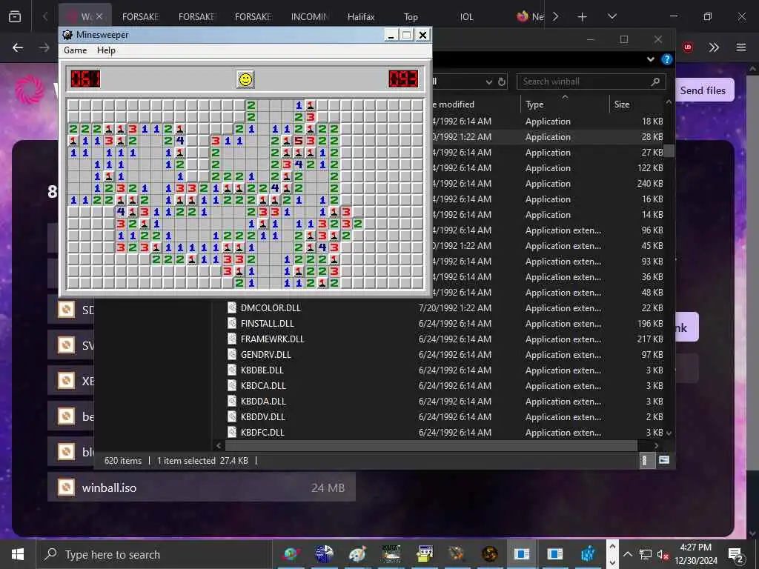Select the KBDCA.DLL file
Viewport: 759px width, 569px height.
(x=263, y=385)
